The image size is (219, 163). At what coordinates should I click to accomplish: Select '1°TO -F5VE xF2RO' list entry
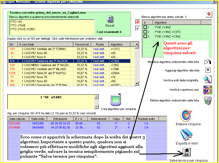click(23, 29)
